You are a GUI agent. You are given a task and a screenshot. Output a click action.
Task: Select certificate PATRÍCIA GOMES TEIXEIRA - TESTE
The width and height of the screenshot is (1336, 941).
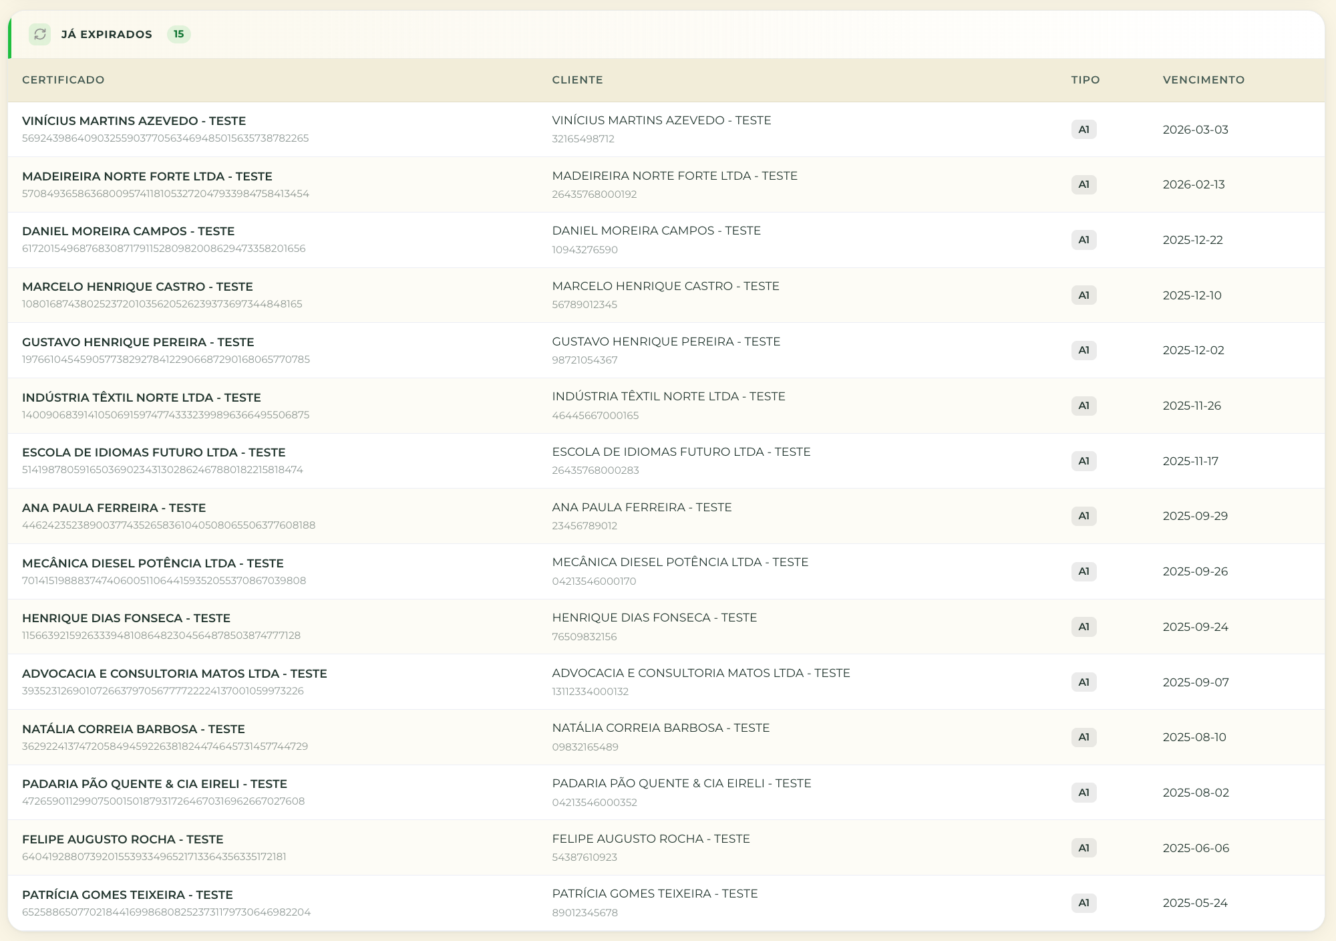[128, 895]
